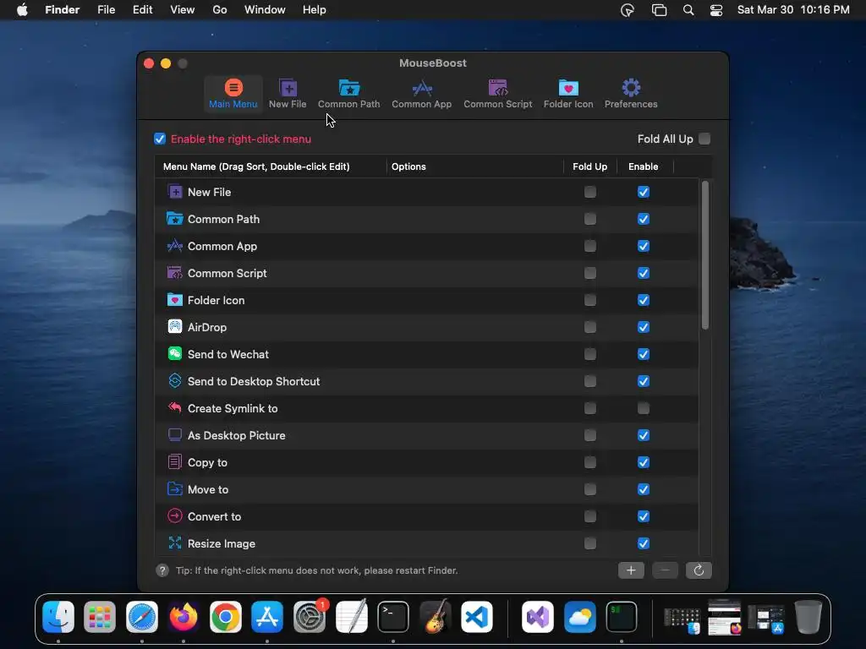Select the As Desktop Picture label
The image size is (866, 649).
click(237, 435)
